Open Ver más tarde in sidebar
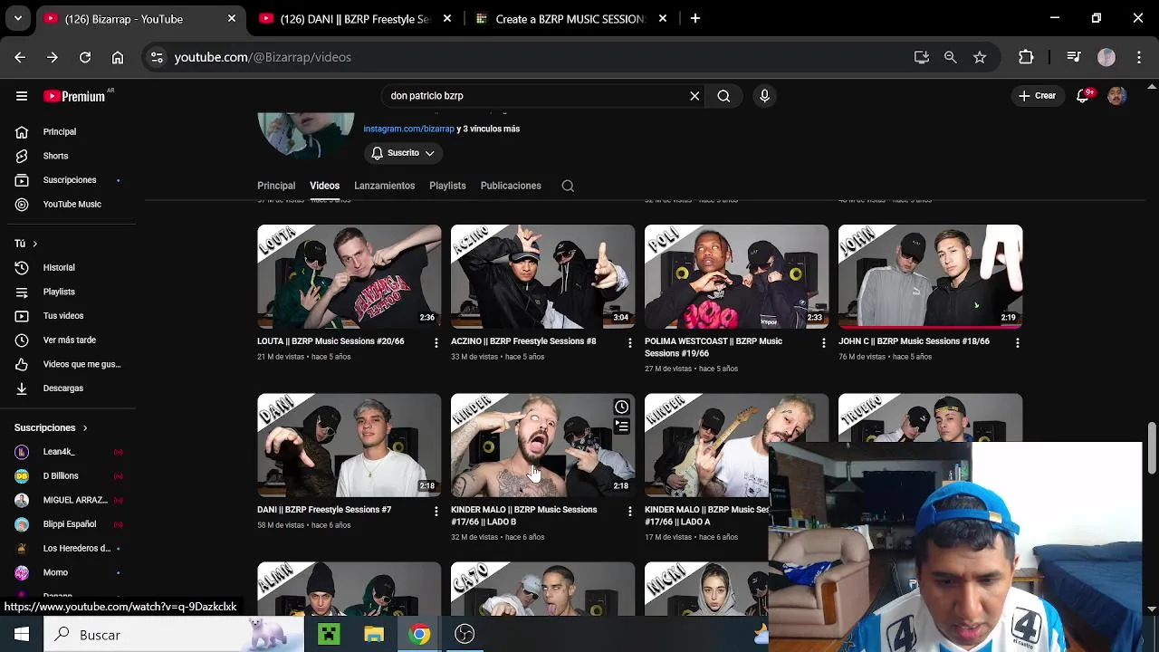Viewport: 1159px width, 652px height. click(x=68, y=340)
